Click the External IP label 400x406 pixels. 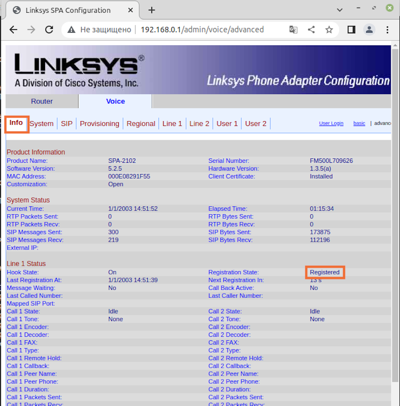click(x=23, y=248)
